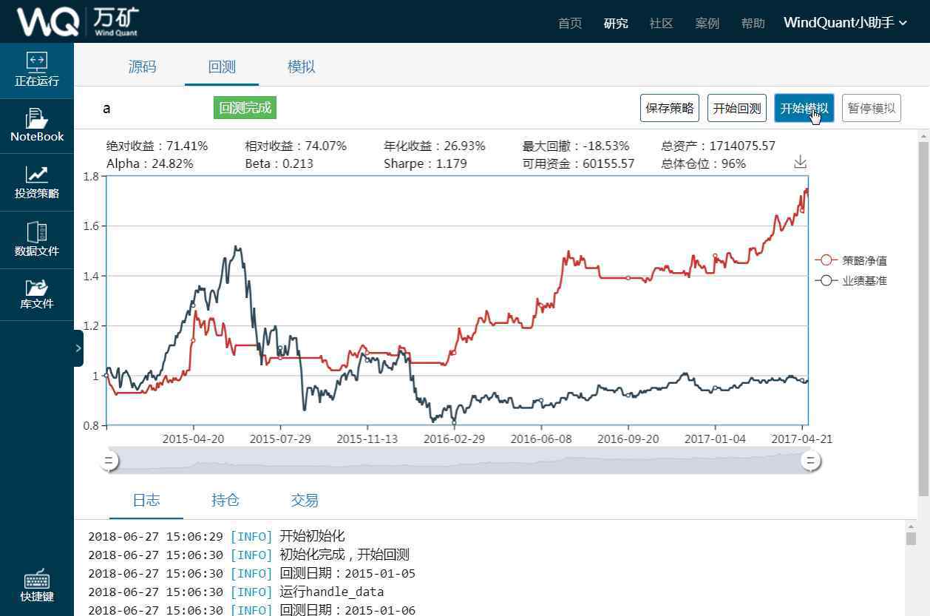The width and height of the screenshot is (930, 616).
Task: Click the log panel scrollbar thumb
Action: pos(911,538)
